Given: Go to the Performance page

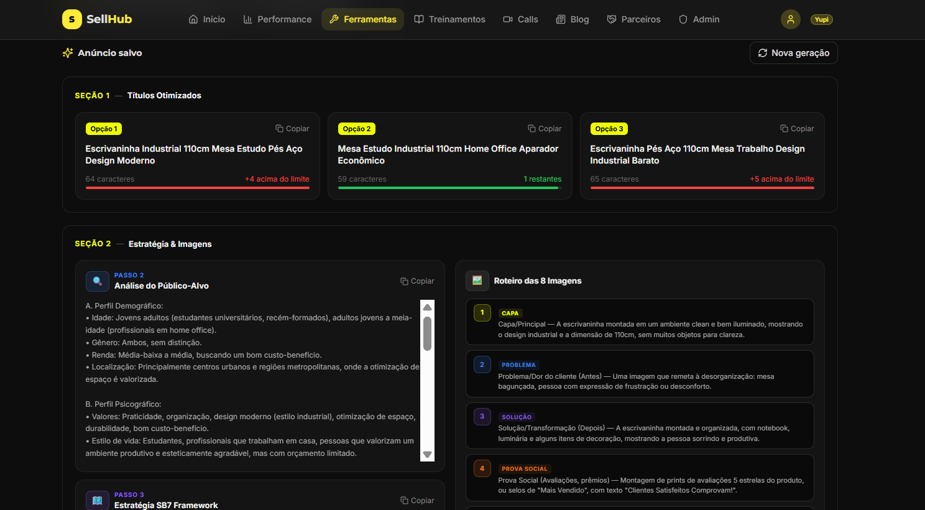Looking at the screenshot, I should (277, 19).
